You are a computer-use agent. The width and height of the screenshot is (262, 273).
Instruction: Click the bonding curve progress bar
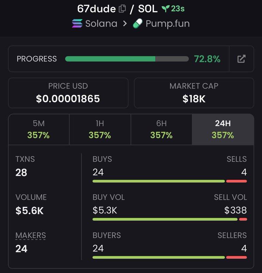pos(126,59)
